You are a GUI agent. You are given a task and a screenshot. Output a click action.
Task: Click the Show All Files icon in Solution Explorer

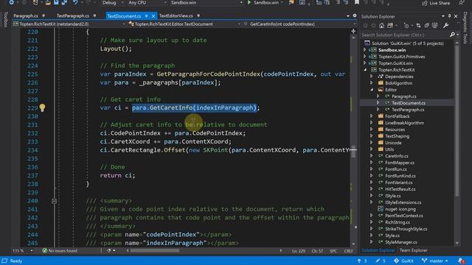point(434,26)
